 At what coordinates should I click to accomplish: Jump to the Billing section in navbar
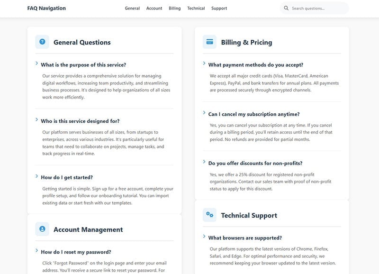pos(174,9)
